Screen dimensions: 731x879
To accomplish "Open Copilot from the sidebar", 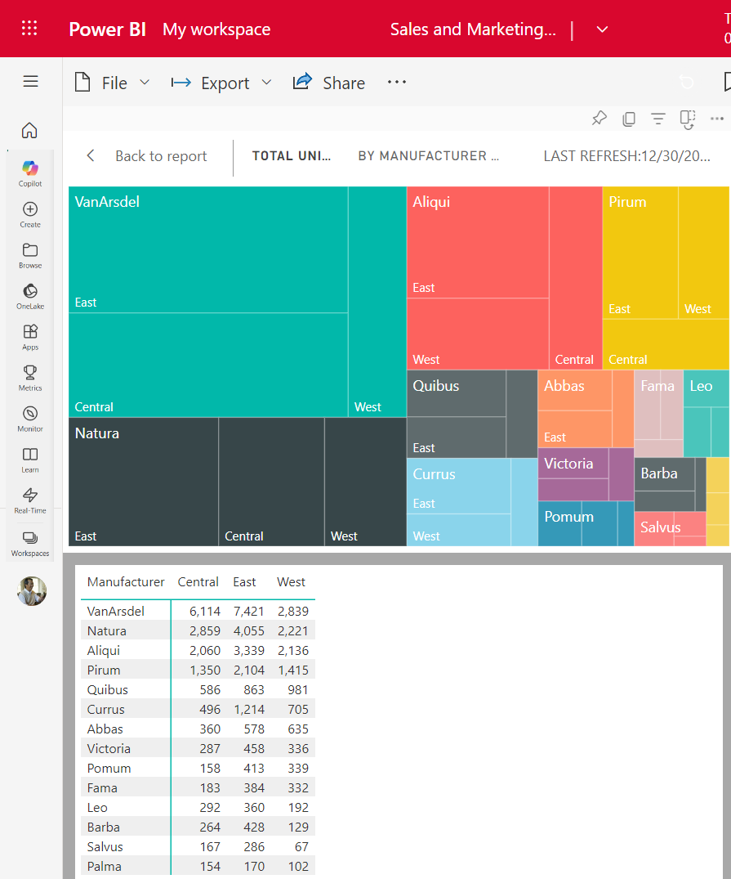I will [29, 169].
